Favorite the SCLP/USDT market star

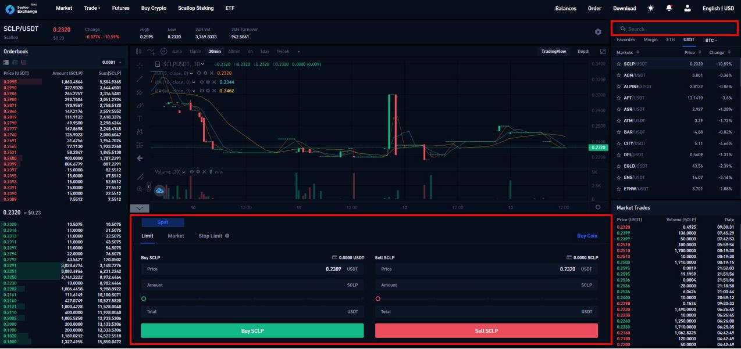pos(619,64)
